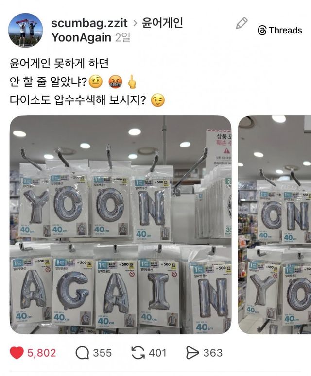View the 355 replies count
The width and height of the screenshot is (311, 376).
[x=103, y=353]
